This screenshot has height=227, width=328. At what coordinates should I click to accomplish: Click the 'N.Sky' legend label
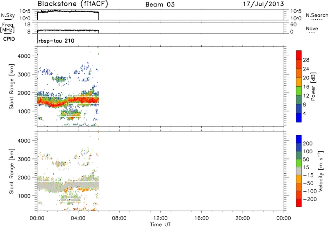tap(8, 15)
